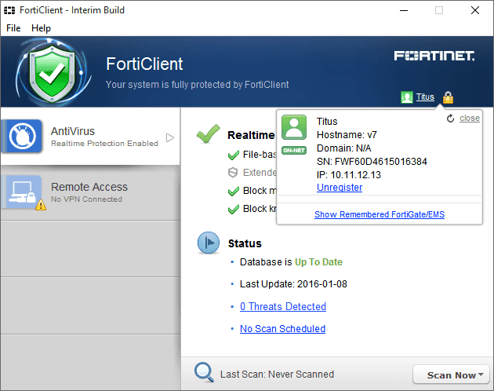Close the registration info popup
Image resolution: width=494 pixels, height=391 pixels.
click(470, 118)
